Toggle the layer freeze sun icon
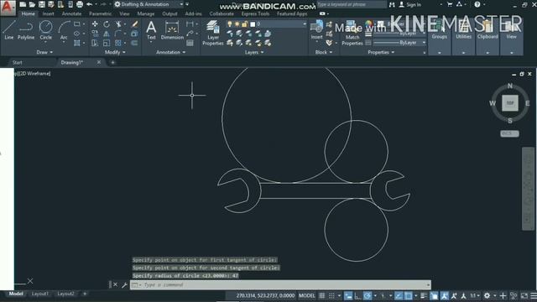 coord(237,24)
